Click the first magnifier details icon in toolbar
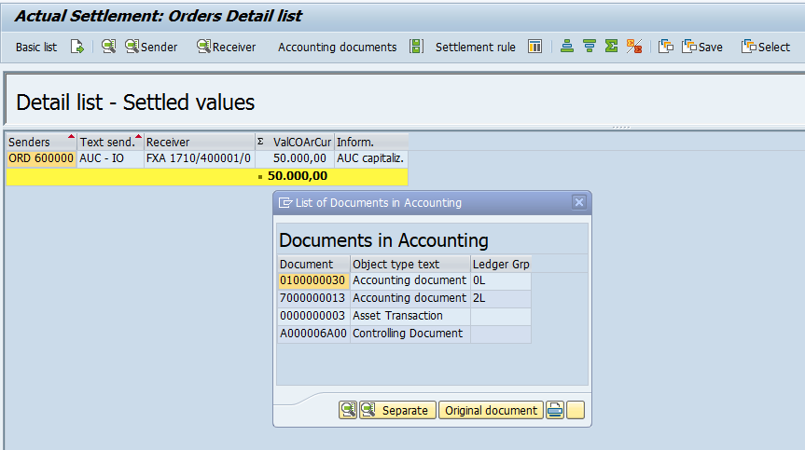805x450 pixels. click(x=109, y=47)
